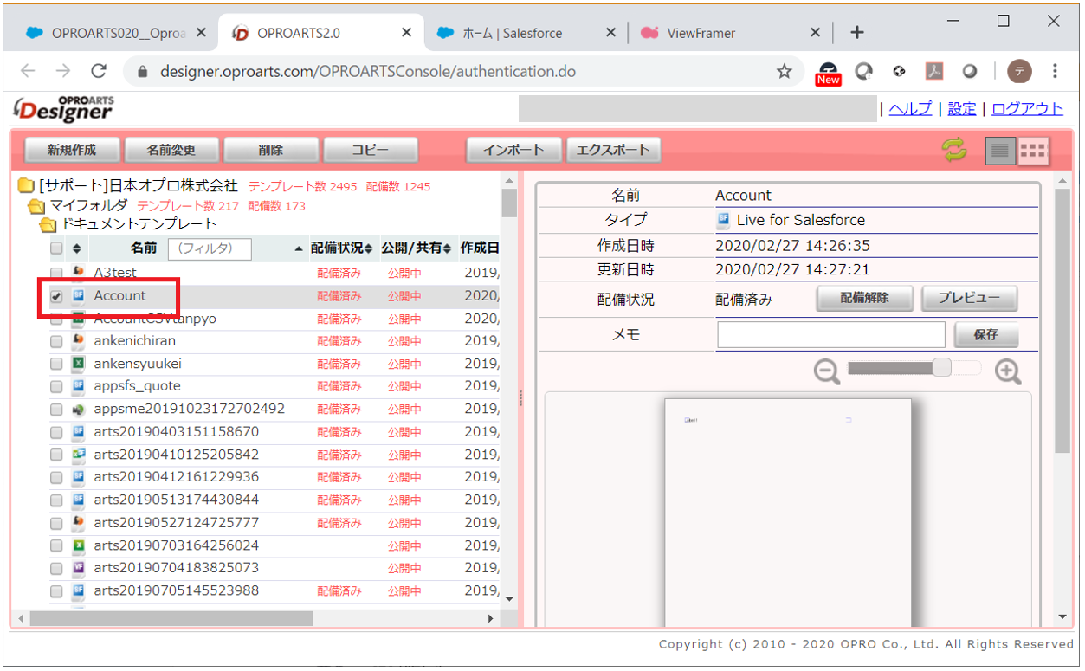This screenshot has height=671, width=1085.
Task: Click the Excel file icon beside ankensyuukei
Action: tap(77, 364)
